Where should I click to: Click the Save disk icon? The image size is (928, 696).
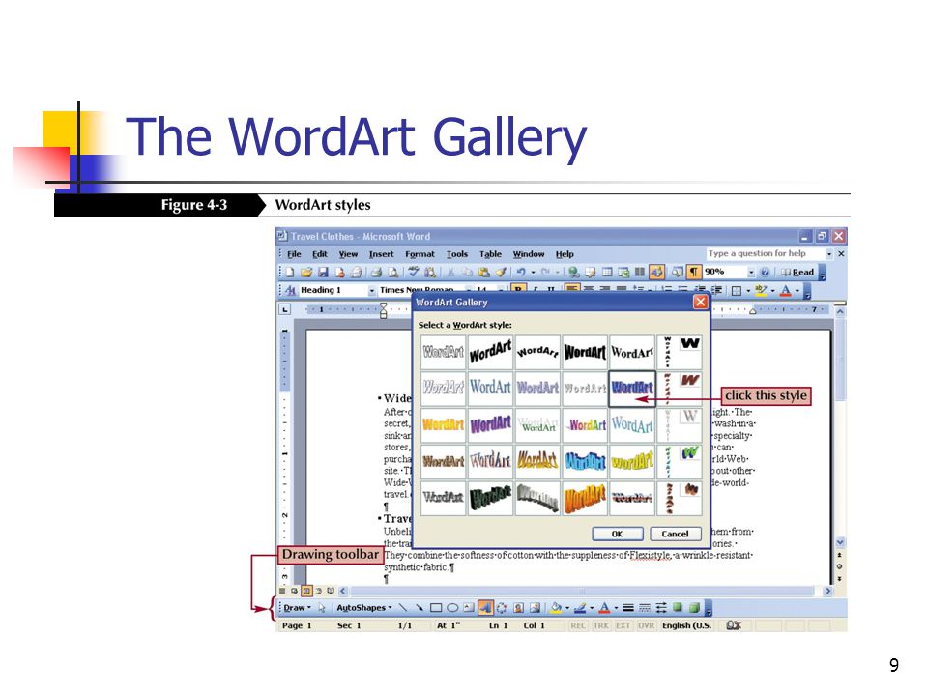tap(323, 273)
